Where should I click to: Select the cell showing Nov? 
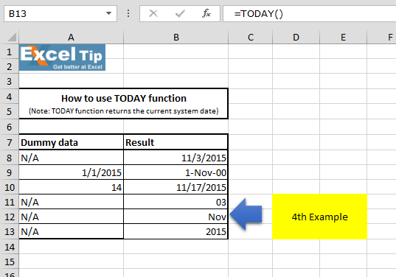[176, 217]
